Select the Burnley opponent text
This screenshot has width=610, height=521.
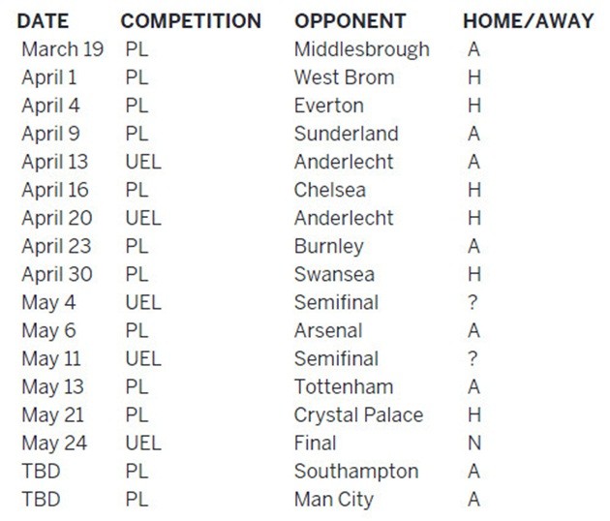(329, 247)
